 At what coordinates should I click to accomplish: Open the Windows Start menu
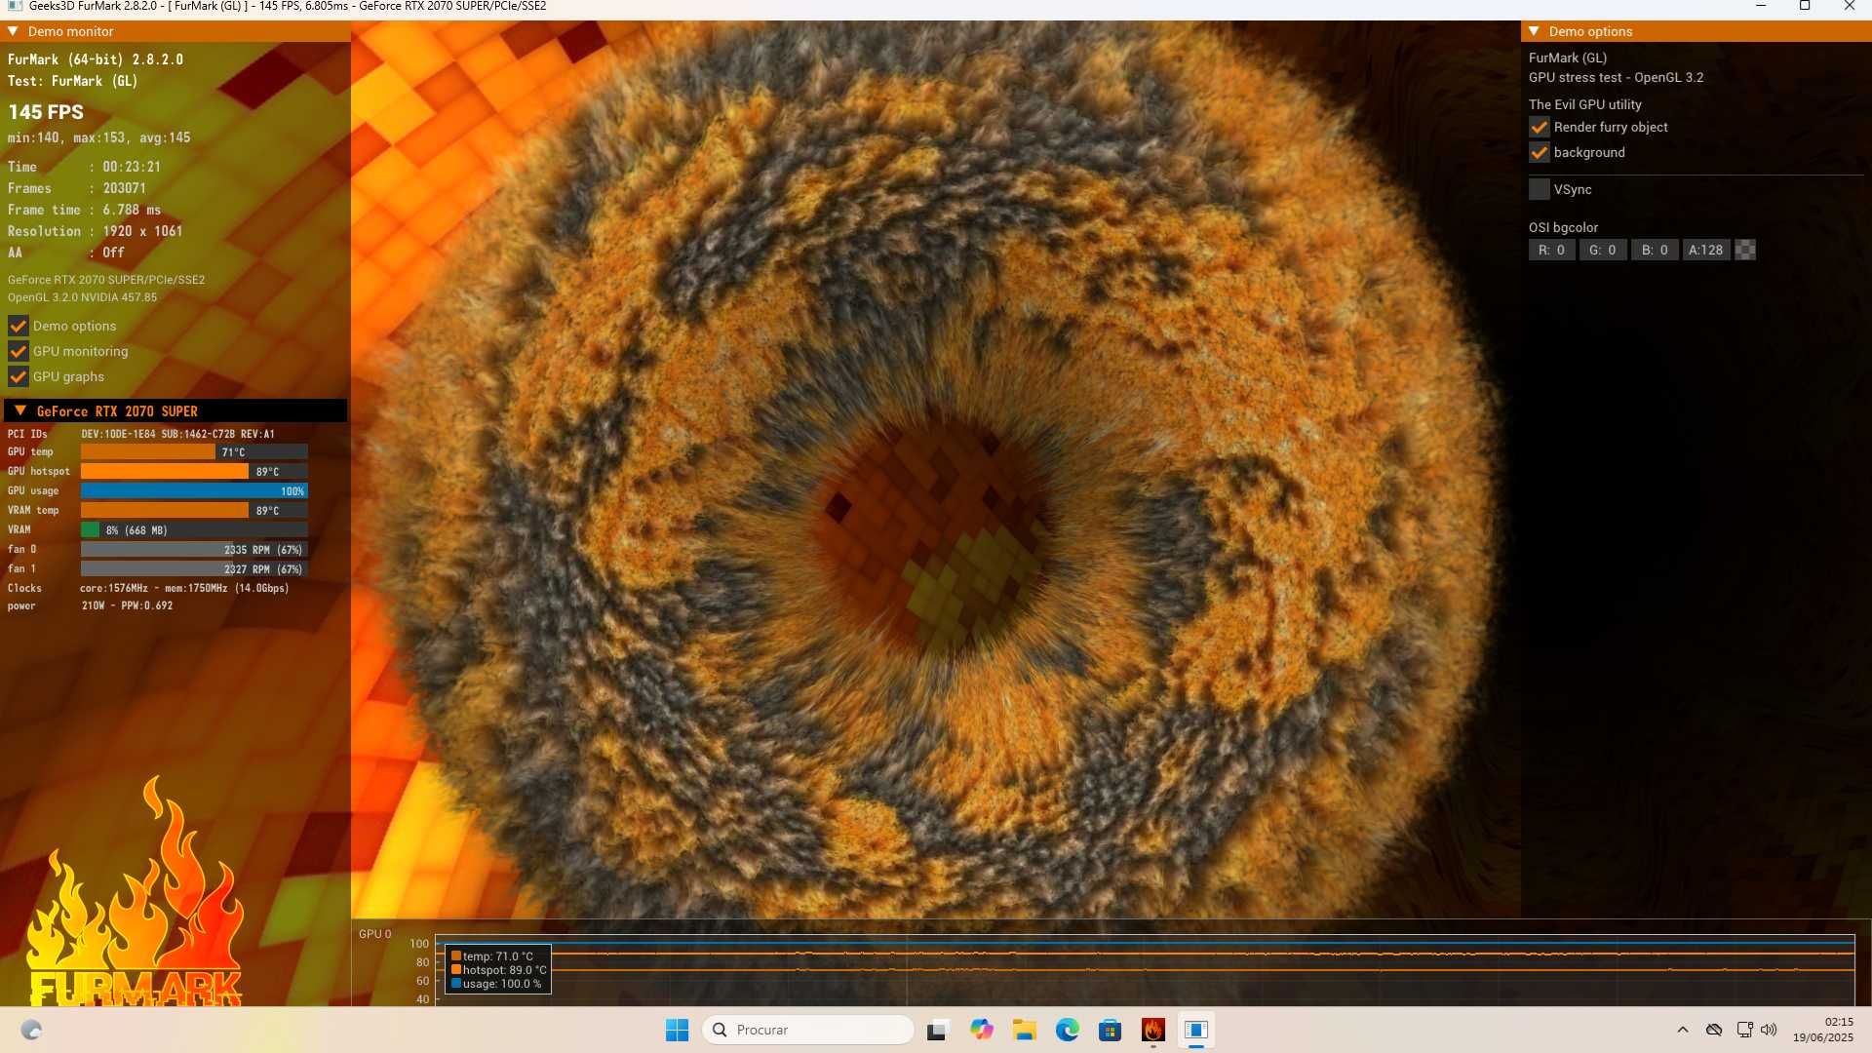677,1030
